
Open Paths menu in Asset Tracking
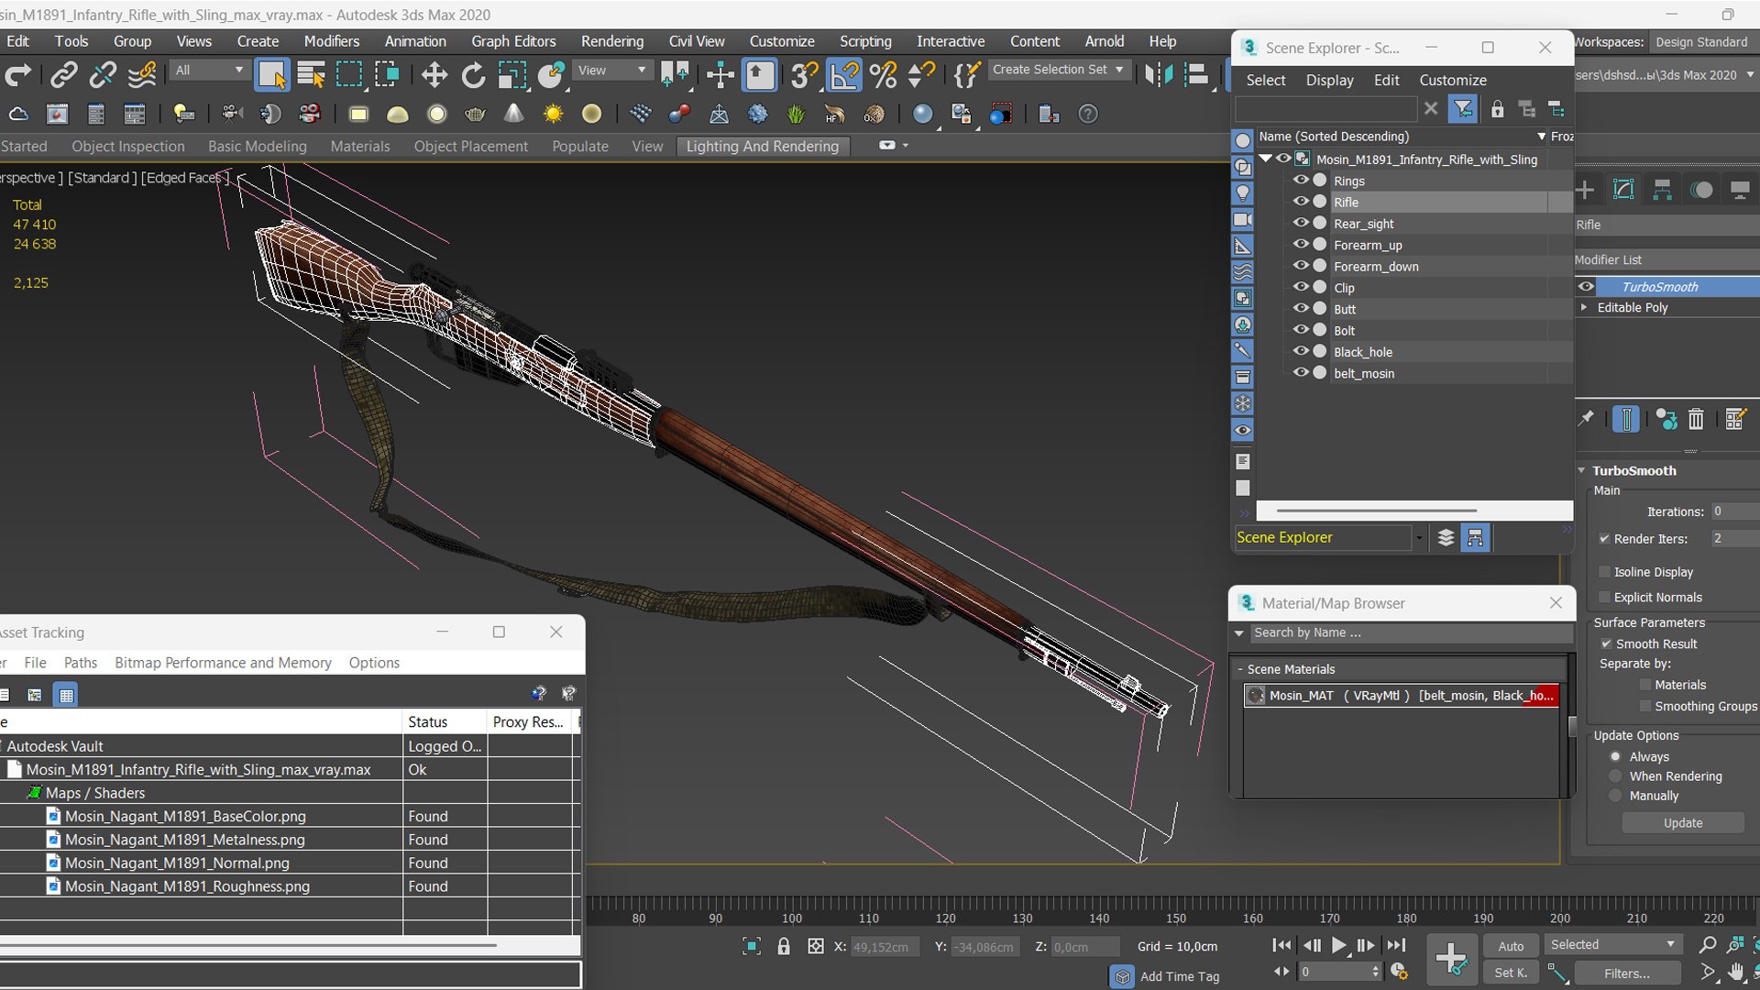tap(81, 663)
